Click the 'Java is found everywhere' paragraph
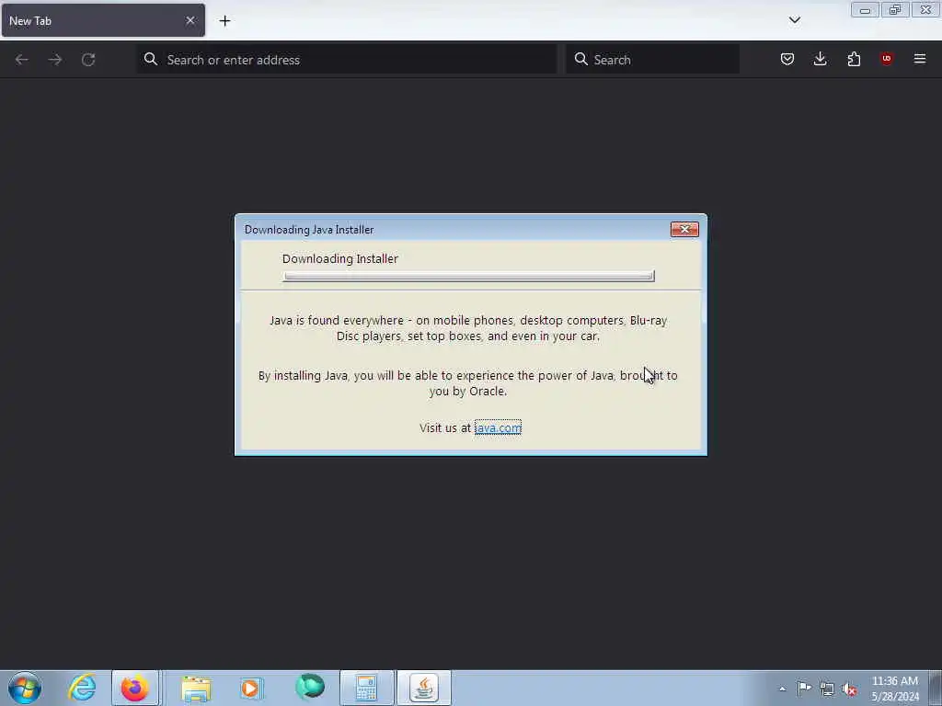The height and width of the screenshot is (706, 942). tap(468, 328)
